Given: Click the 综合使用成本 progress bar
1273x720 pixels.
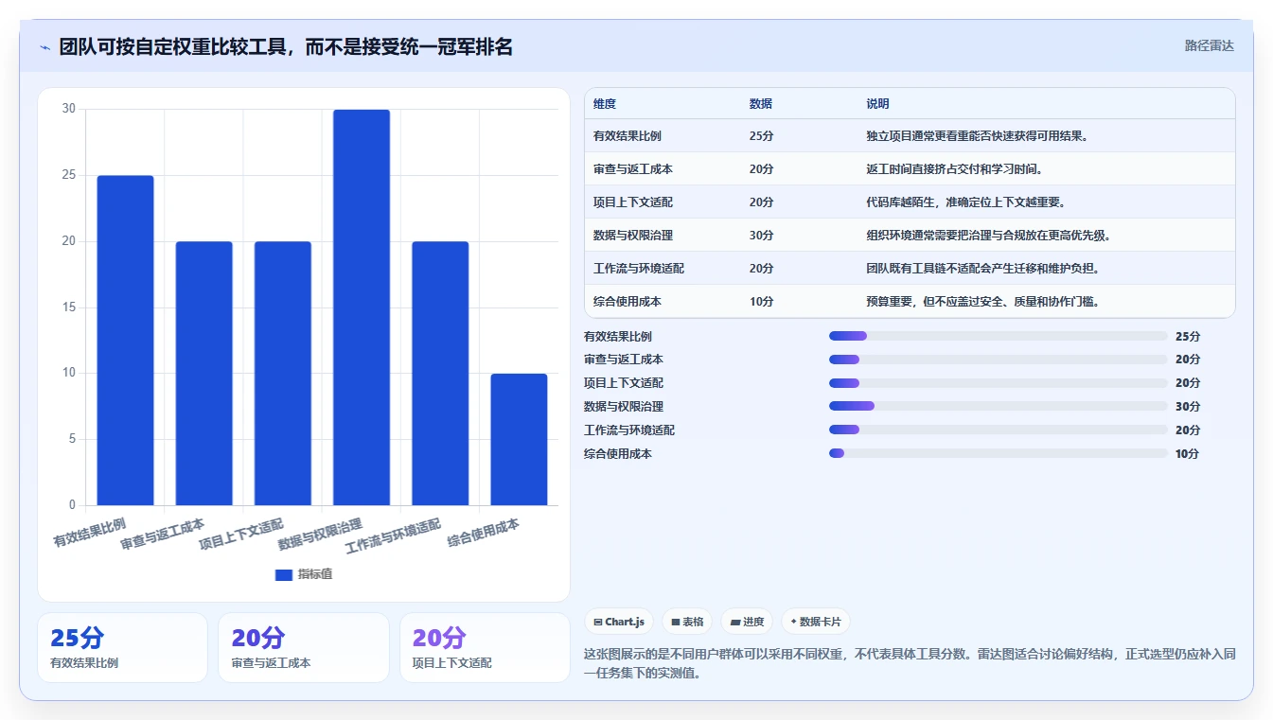Looking at the screenshot, I should (999, 454).
